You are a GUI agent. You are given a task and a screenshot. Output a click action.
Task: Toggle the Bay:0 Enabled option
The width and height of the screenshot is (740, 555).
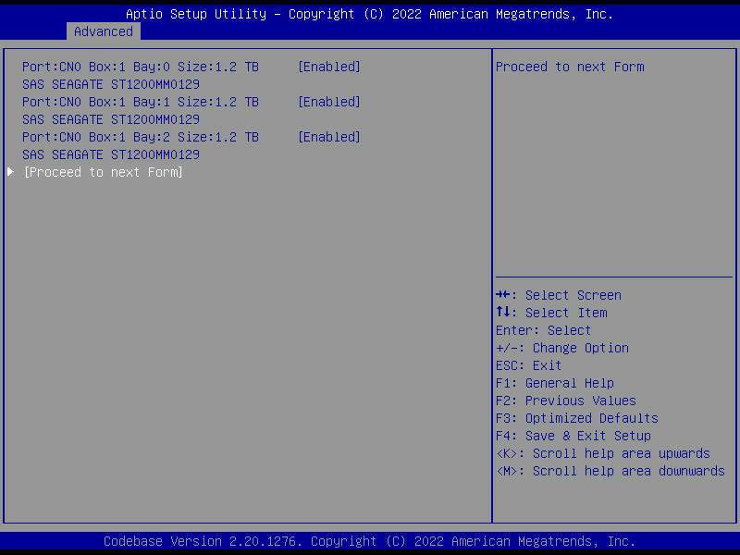point(328,67)
